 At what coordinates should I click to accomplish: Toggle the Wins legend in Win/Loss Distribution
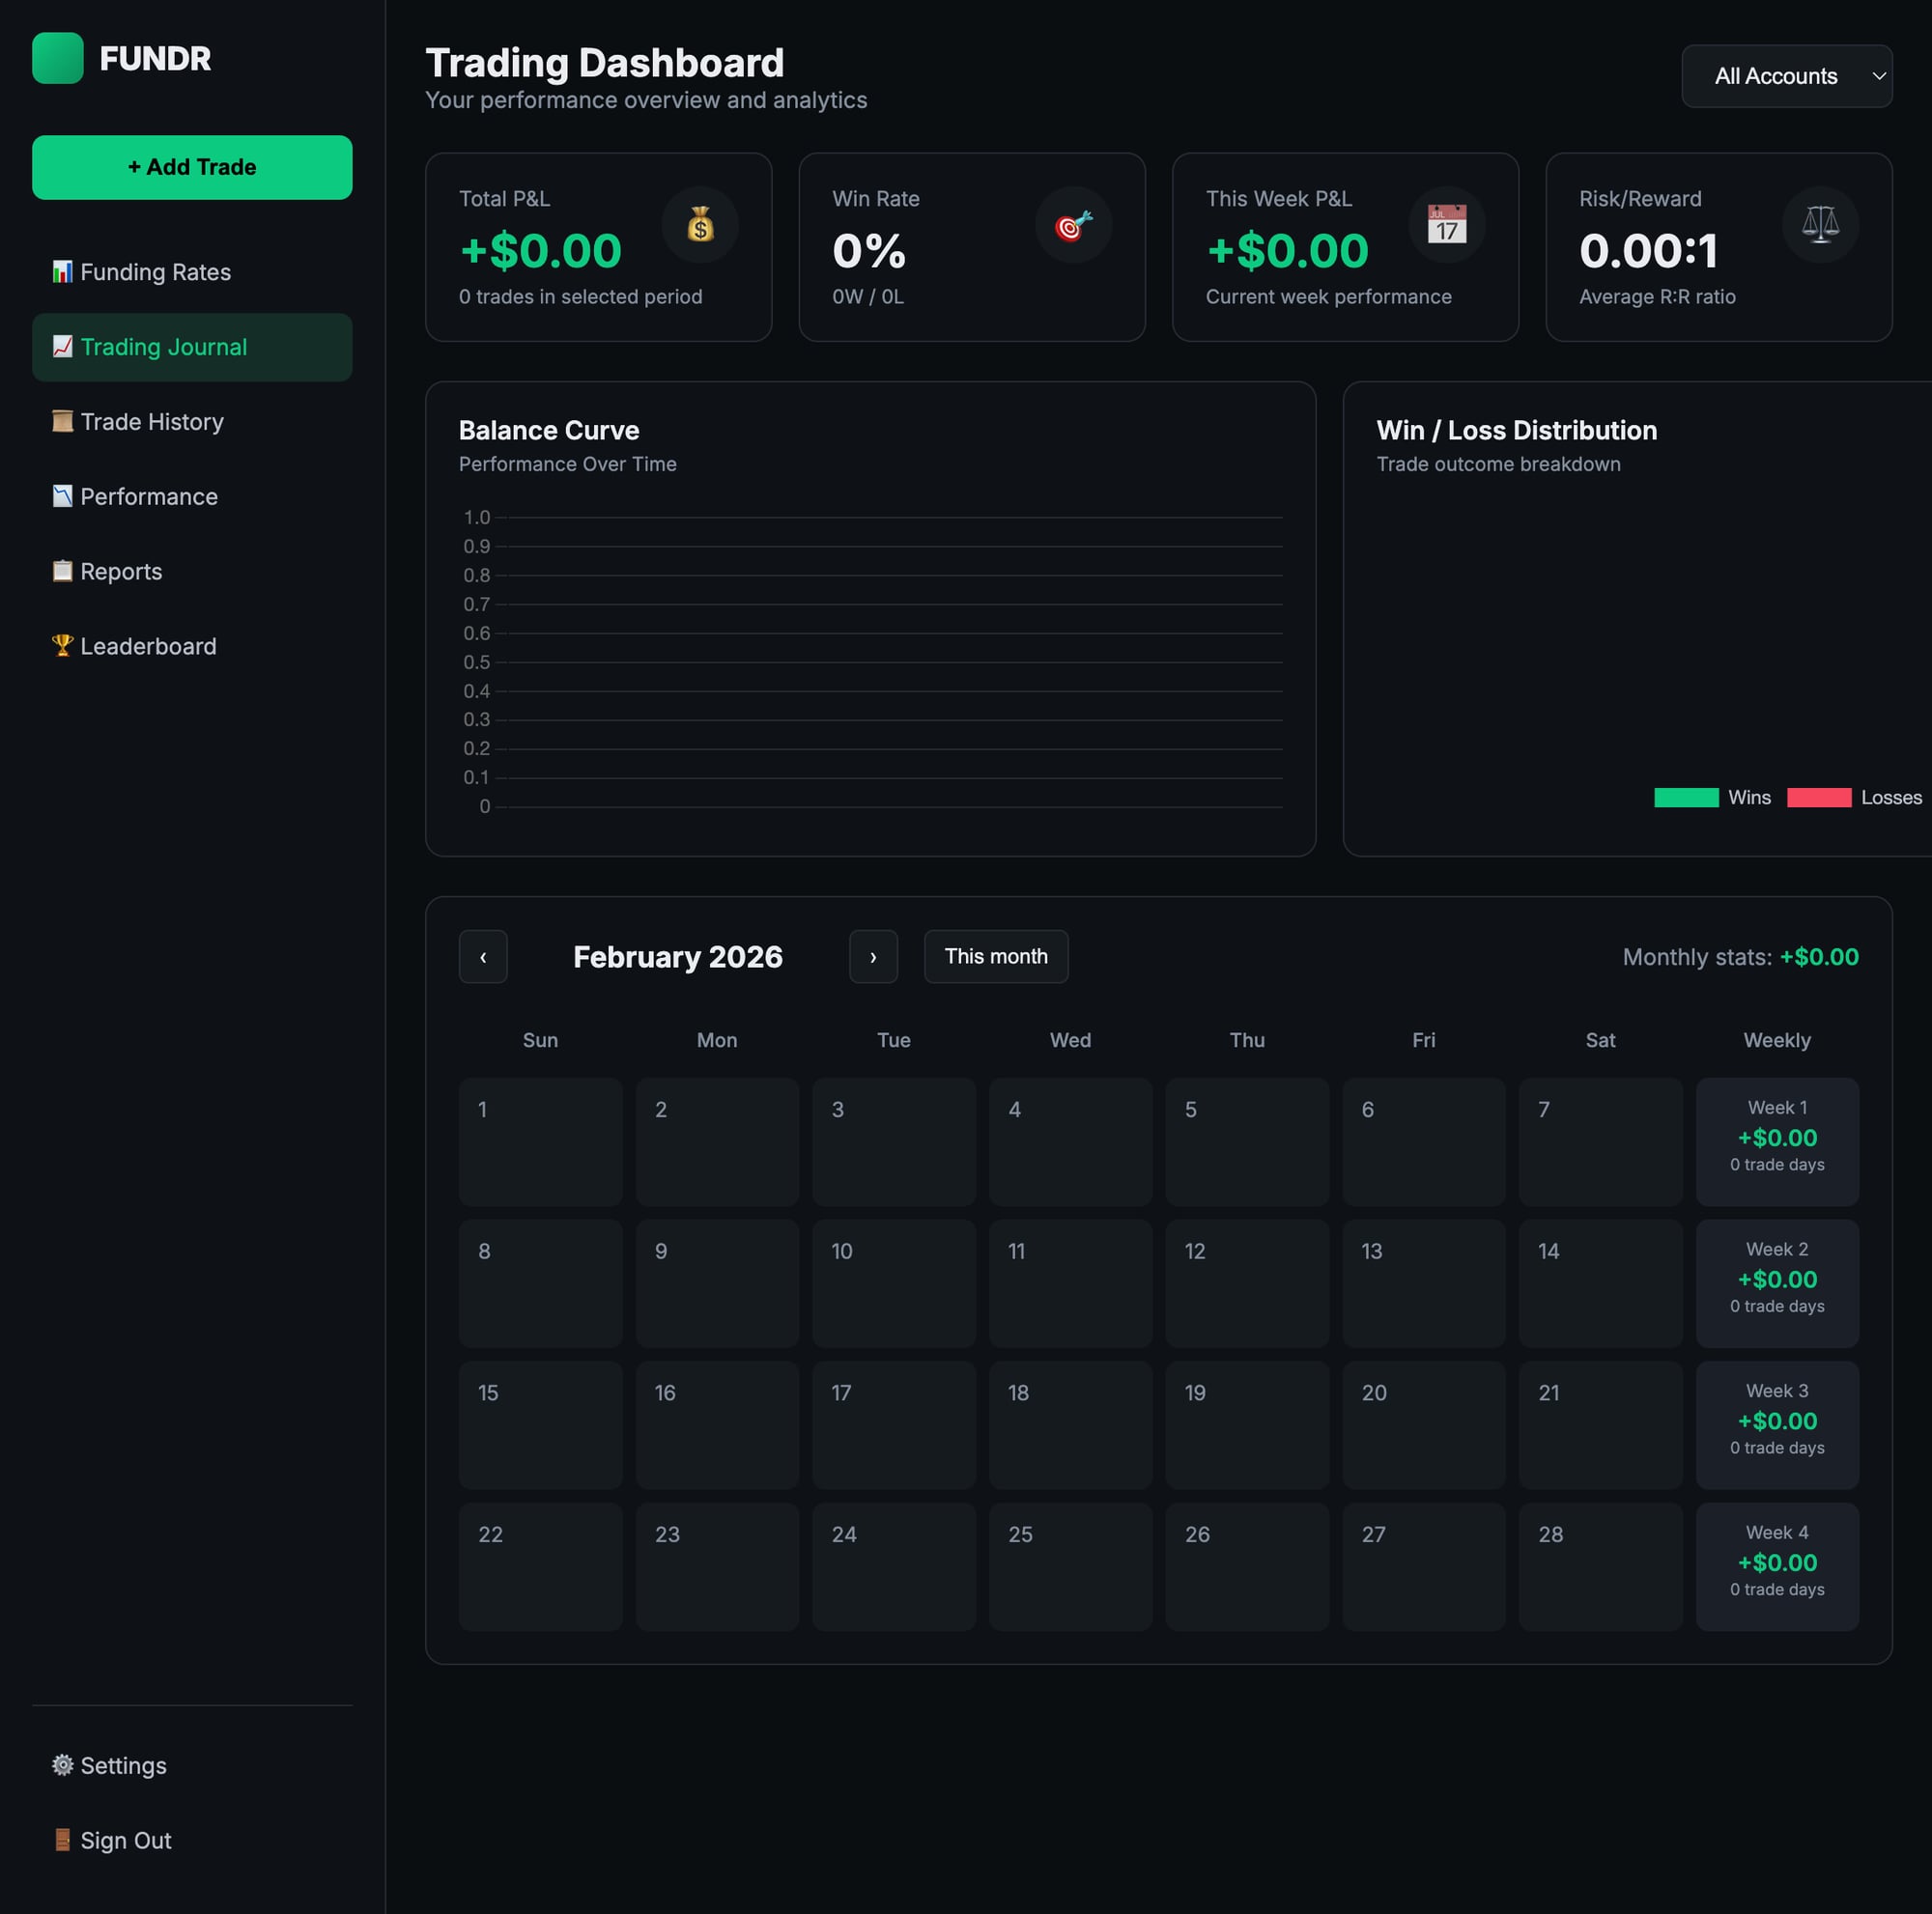click(x=1713, y=798)
